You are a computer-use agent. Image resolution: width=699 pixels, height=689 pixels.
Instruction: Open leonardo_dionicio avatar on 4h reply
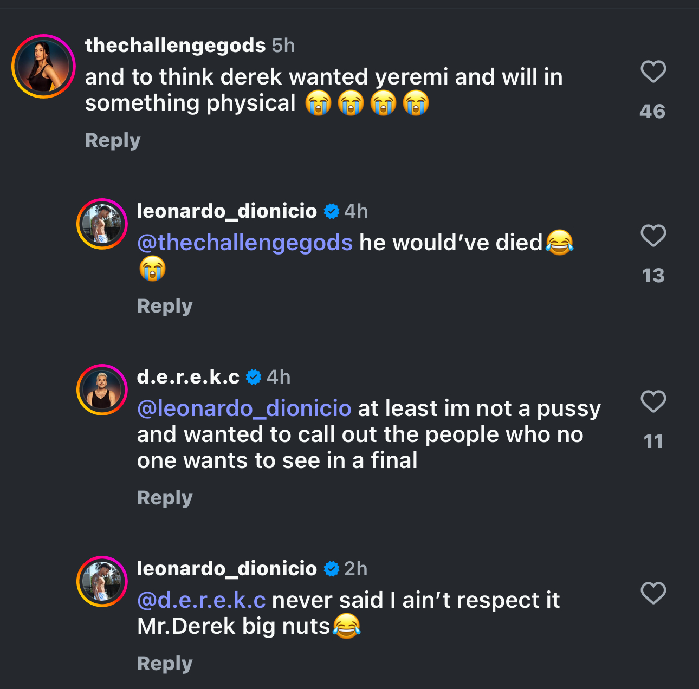pos(102,224)
